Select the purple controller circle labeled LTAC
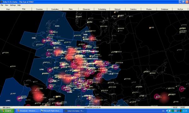Screen dimensions: 189x113 point(157,97)
